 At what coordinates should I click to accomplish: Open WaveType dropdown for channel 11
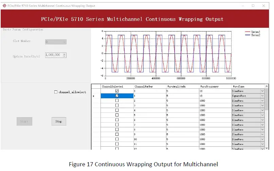pyautogui.click(x=262, y=144)
